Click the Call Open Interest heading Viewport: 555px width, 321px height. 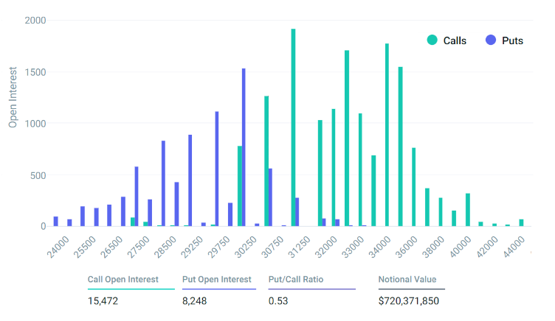123,280
